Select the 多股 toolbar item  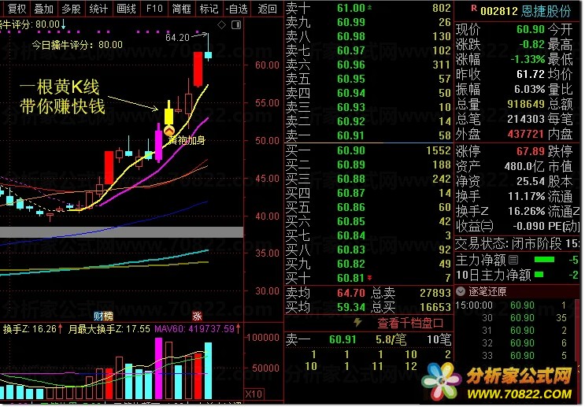[x=71, y=9]
